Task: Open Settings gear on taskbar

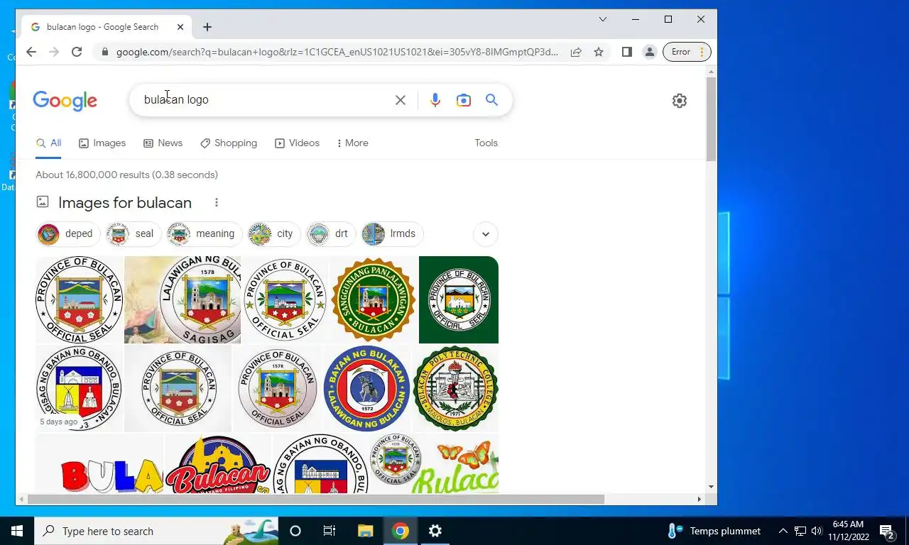Action: pyautogui.click(x=435, y=531)
